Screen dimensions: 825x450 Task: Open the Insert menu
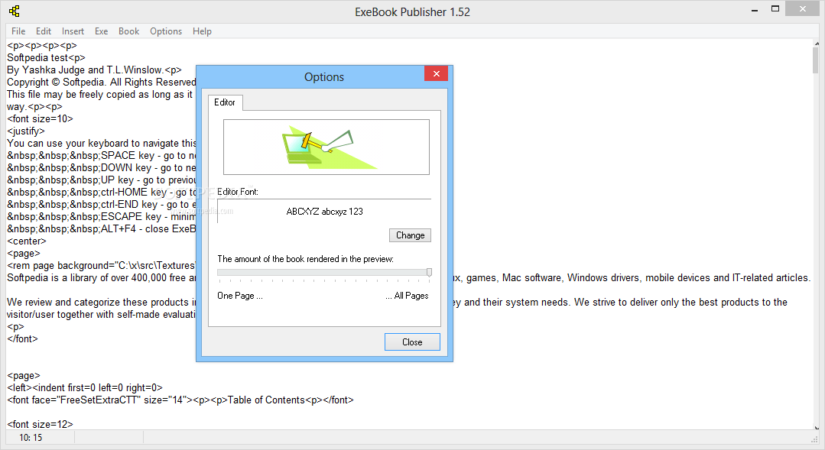(73, 31)
